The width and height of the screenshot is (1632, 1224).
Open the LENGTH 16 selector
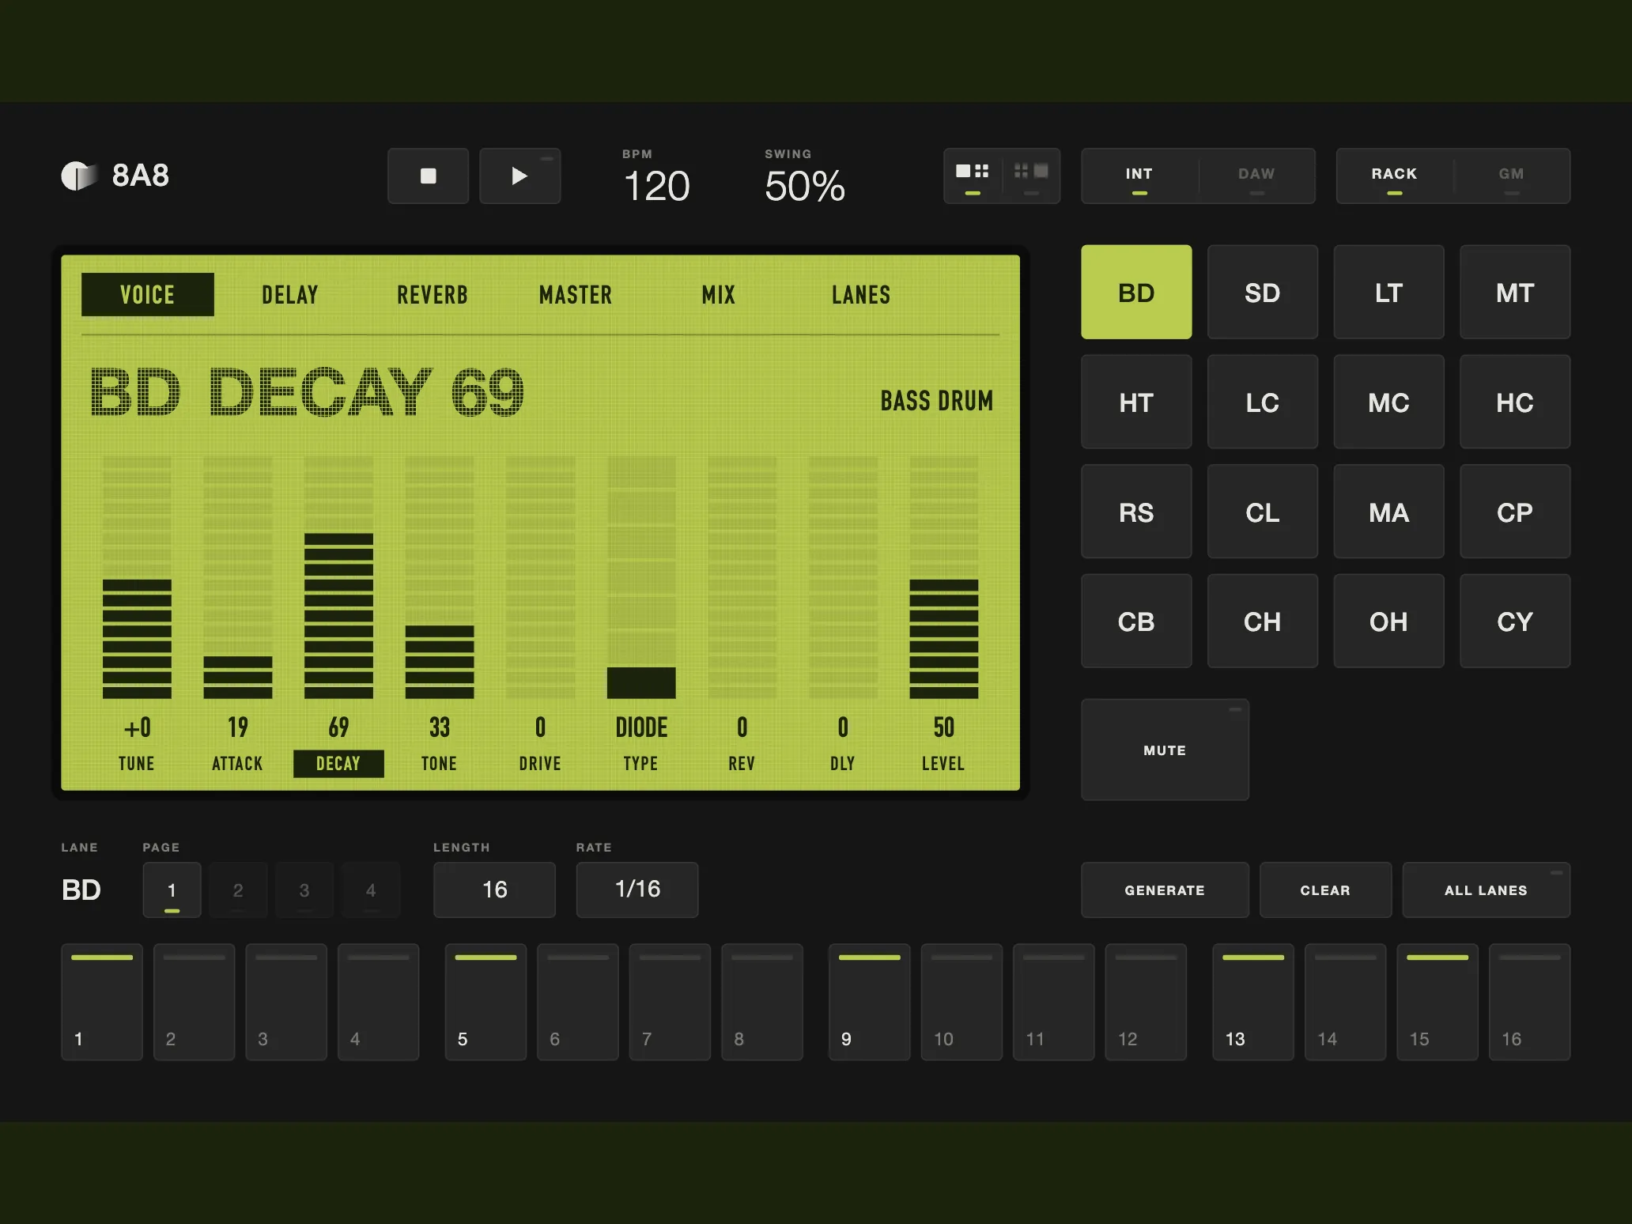click(x=494, y=890)
